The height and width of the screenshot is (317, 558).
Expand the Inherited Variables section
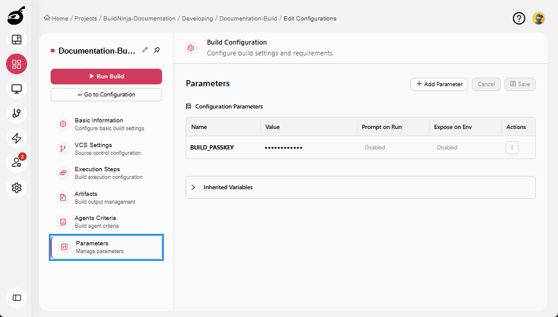click(193, 187)
